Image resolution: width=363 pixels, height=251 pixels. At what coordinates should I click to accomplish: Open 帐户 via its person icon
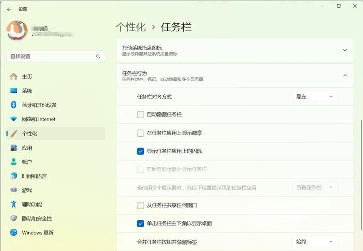click(x=13, y=162)
